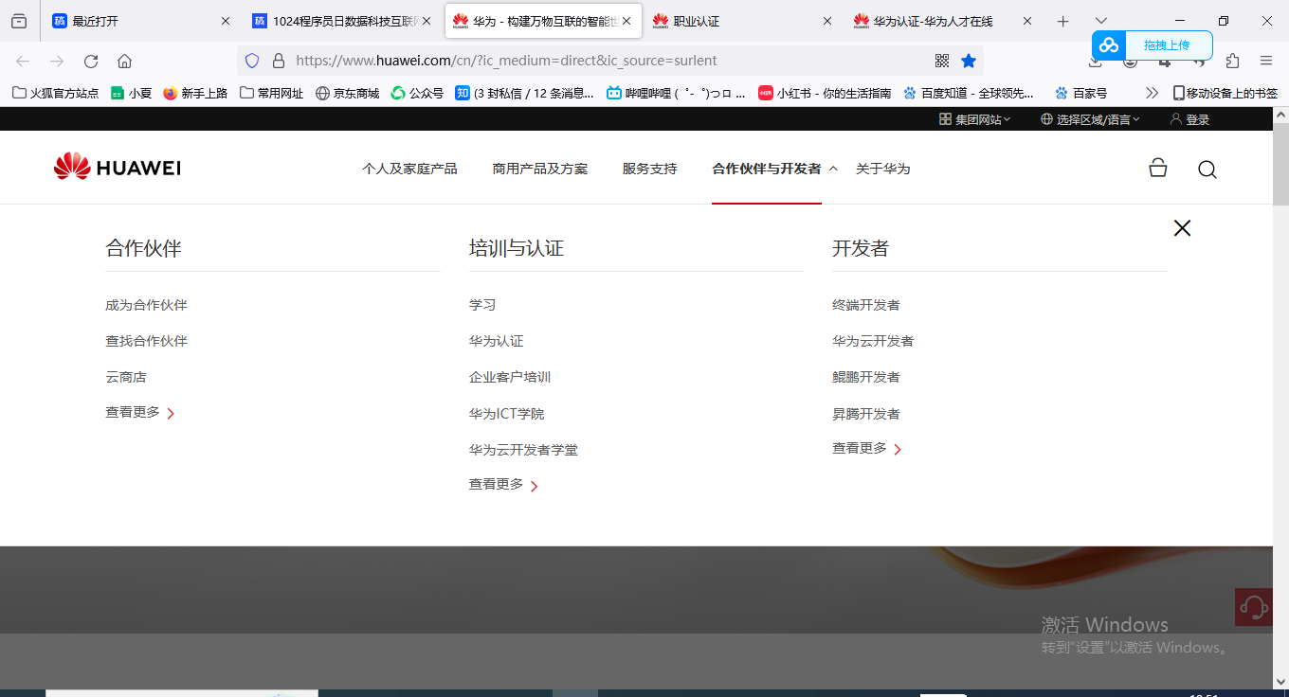Close the 最近打开 tab
The width and height of the screenshot is (1289, 697).
226,21
